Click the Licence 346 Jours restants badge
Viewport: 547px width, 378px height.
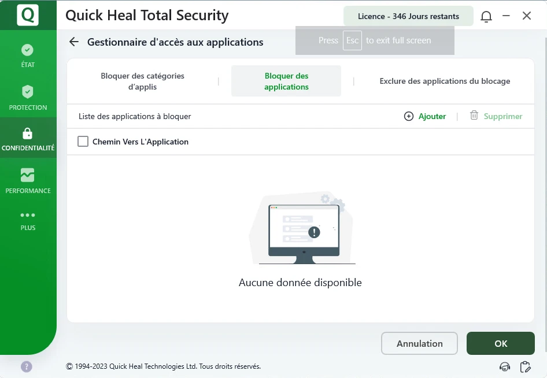click(x=408, y=16)
